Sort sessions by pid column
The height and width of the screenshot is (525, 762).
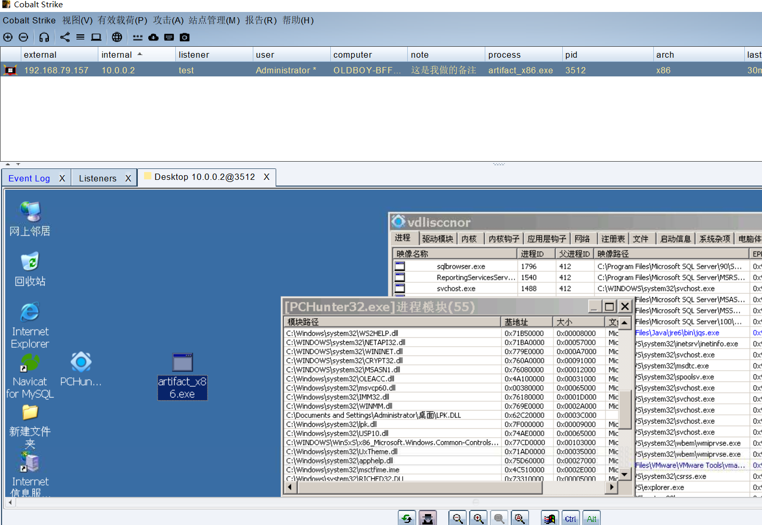(x=608, y=55)
